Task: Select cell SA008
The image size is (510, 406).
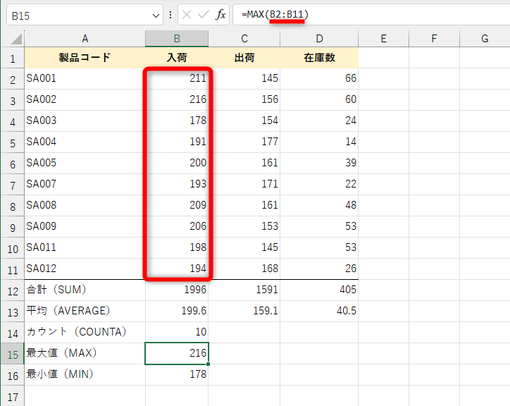Action: 85,205
